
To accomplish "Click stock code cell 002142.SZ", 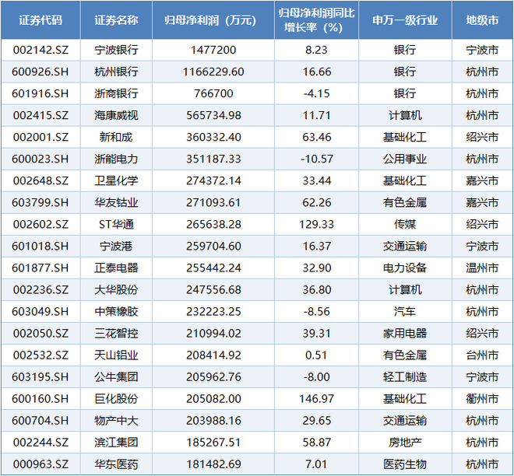I will 40,50.
